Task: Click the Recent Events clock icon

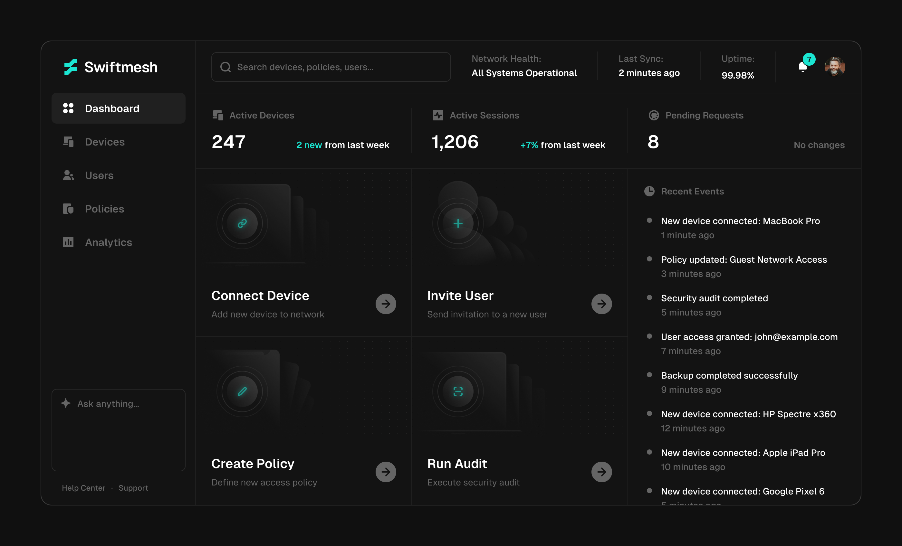Action: point(649,191)
